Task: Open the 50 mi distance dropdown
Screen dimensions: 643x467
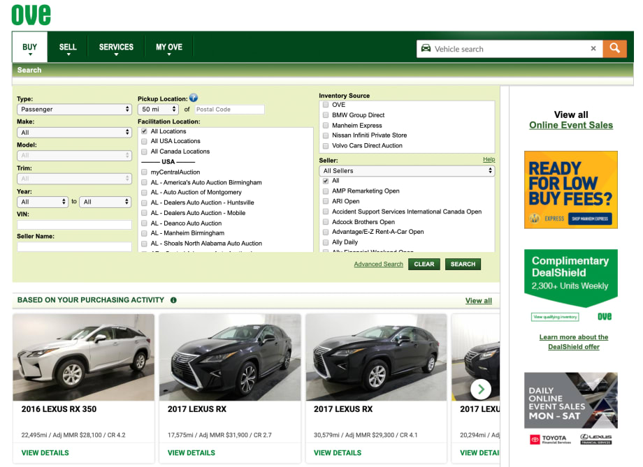Action: (x=158, y=110)
